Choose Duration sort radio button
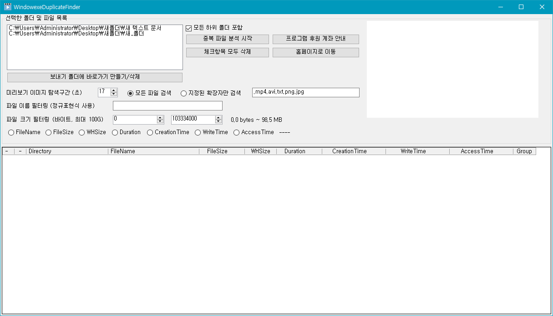 click(126, 132)
